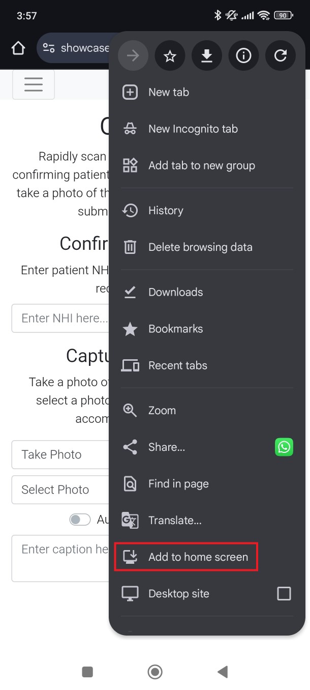This screenshot has height=690, width=310.
Task: Open History from the menu
Action: click(x=166, y=211)
